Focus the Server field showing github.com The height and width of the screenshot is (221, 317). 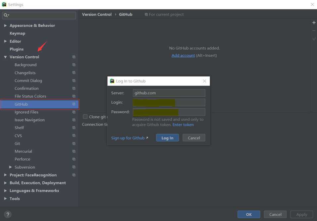(169, 93)
